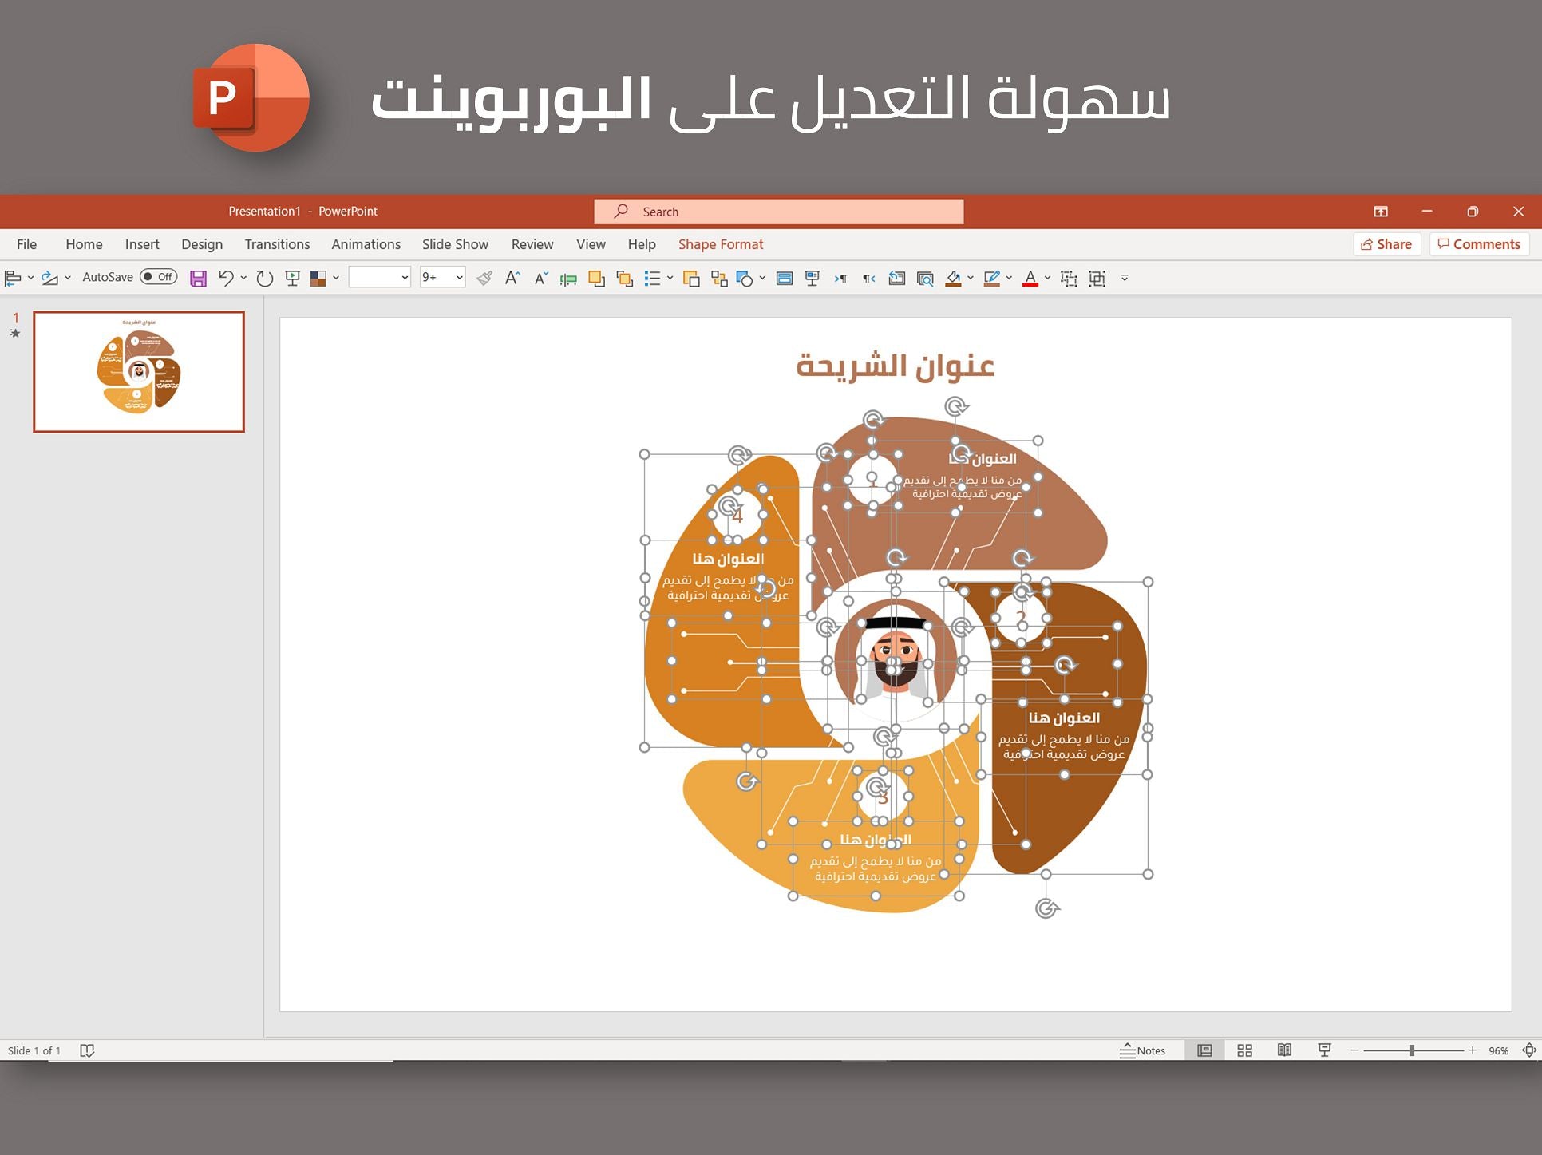
Task: Click slide thumbnail in panel
Action: coord(137,369)
